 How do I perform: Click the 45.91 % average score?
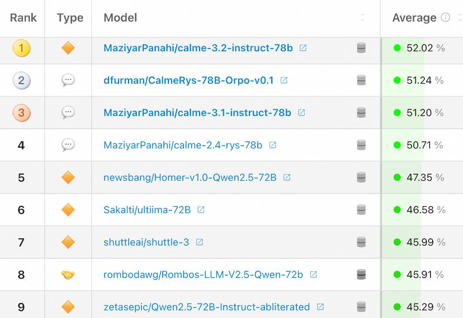click(x=425, y=274)
